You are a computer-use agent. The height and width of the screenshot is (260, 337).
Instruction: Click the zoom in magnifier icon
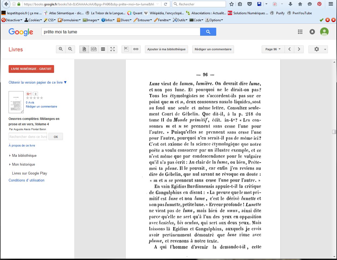point(61,49)
